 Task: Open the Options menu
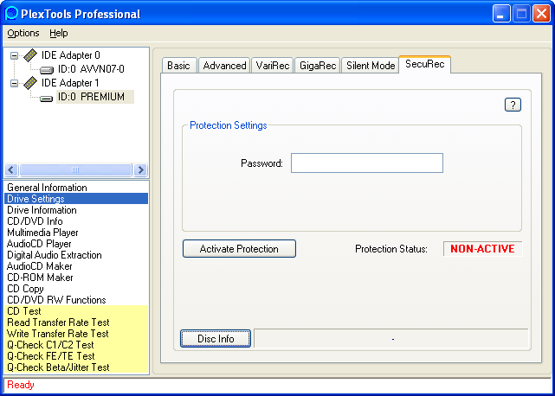tap(23, 33)
